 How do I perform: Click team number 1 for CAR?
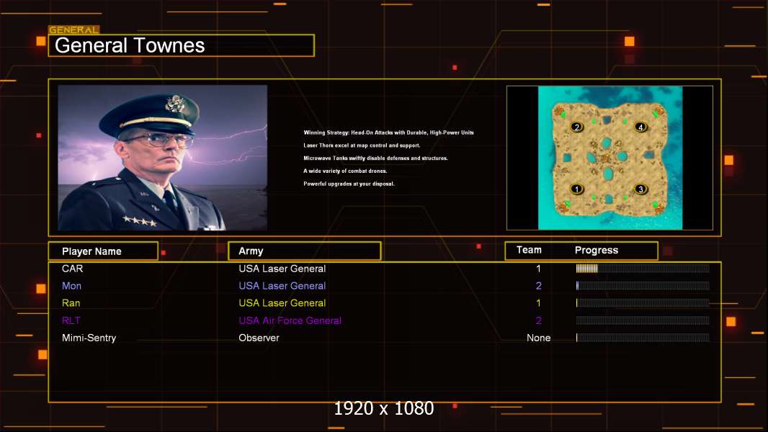tap(538, 269)
